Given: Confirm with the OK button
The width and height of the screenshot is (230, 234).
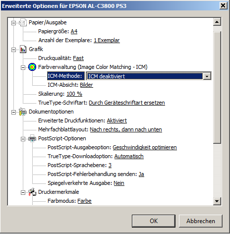Looking at the screenshot, I should [x=154, y=221].
